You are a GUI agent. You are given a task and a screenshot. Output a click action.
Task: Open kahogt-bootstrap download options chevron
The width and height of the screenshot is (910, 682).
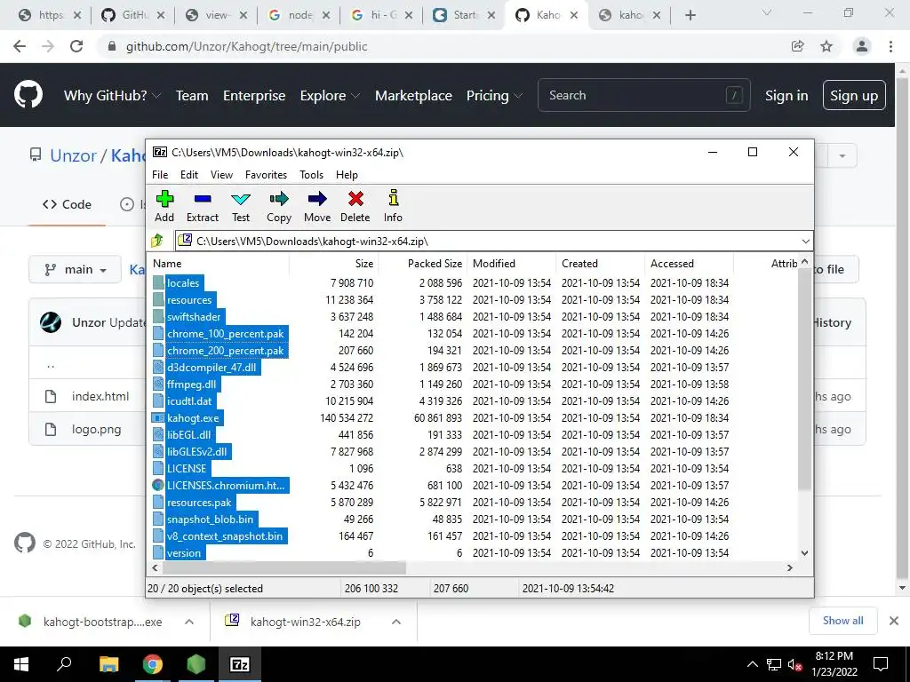[x=189, y=622]
